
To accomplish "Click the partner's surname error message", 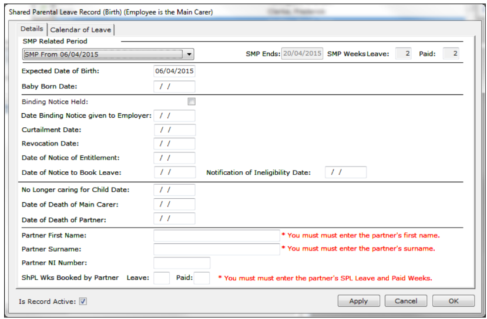I will 358,249.
